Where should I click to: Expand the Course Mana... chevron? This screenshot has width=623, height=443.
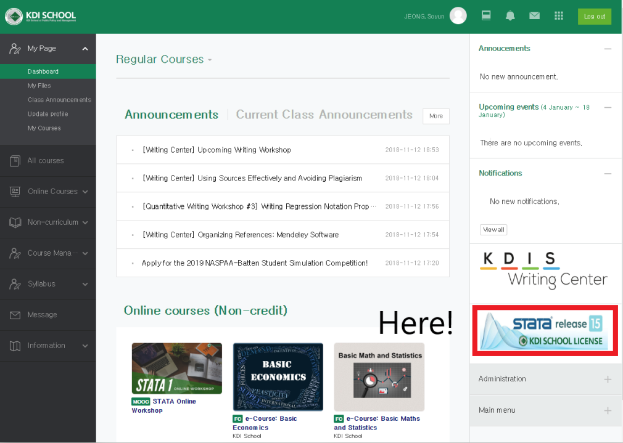pos(85,253)
